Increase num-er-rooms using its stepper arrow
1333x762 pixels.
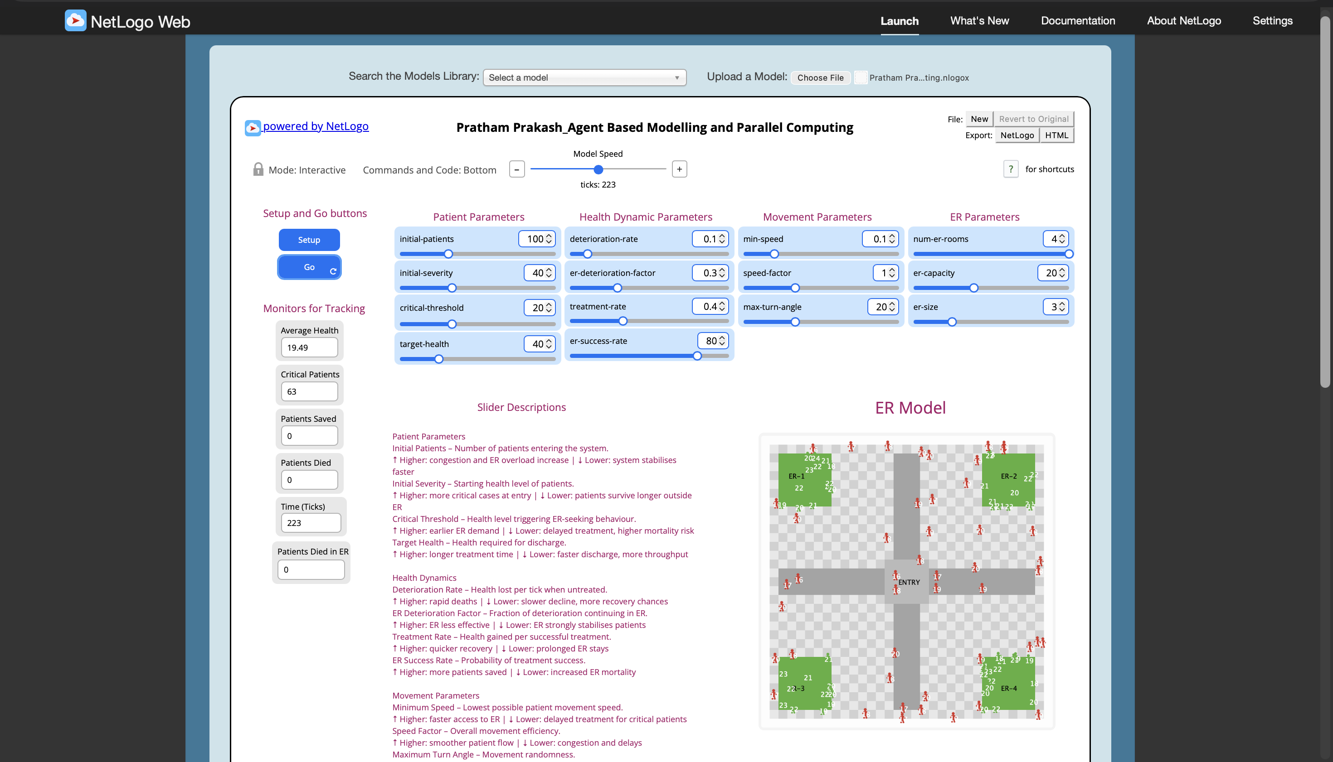tap(1062, 236)
